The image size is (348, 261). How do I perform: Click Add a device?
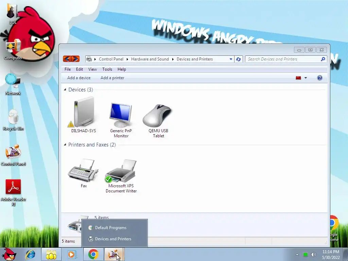coord(79,78)
